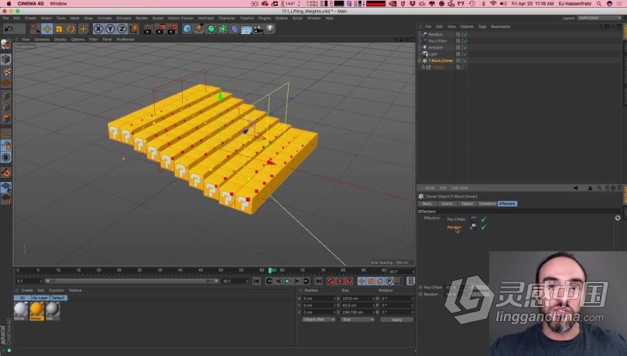Open the Layout dropdown

tap(599, 18)
